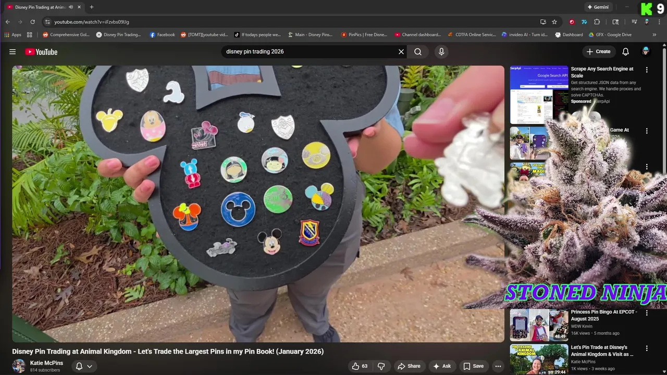667x375 pixels.
Task: Open the Comprehensive Gol... bookmark
Action: (x=66, y=35)
